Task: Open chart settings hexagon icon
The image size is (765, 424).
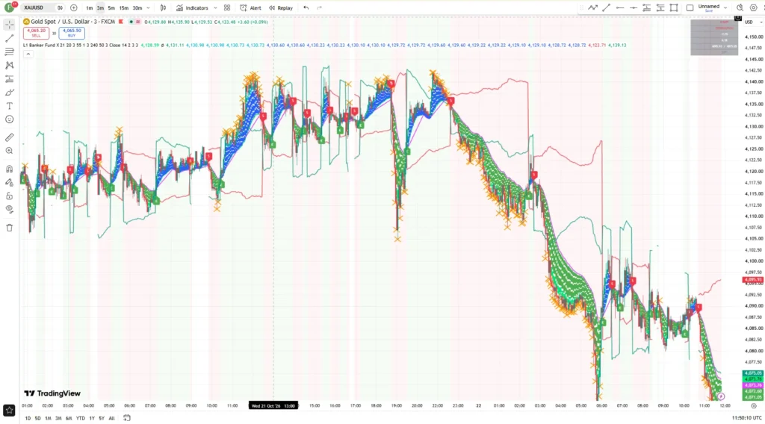Action: [753, 7]
